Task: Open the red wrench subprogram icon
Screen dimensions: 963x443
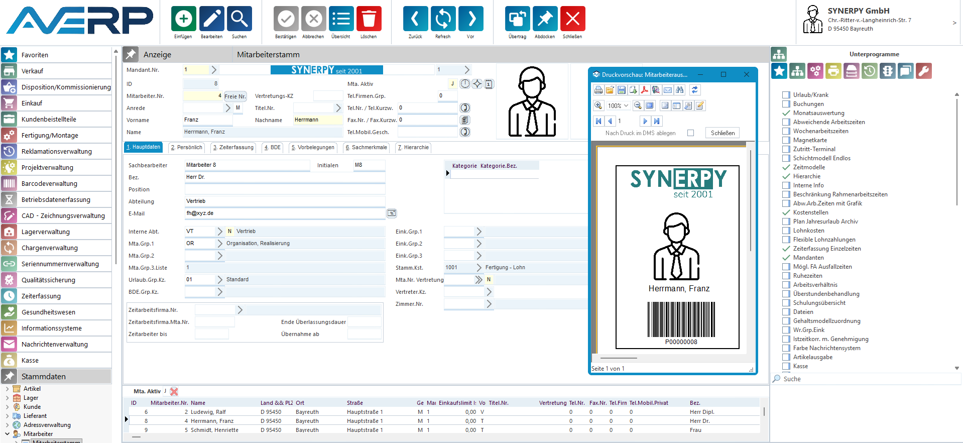Action: pyautogui.click(x=924, y=71)
